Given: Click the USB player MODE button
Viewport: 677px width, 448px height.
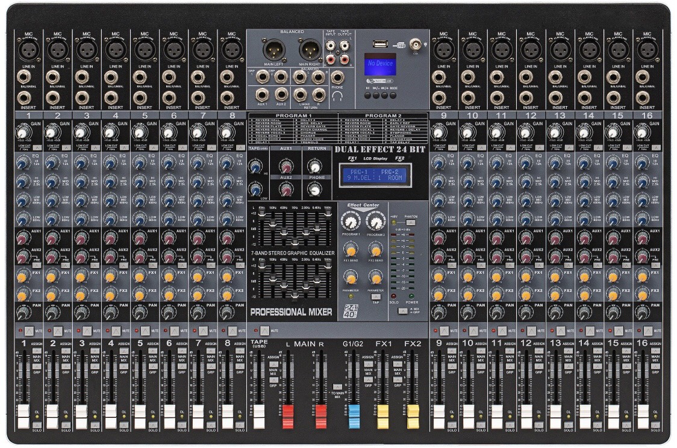Looking at the screenshot, I should (x=393, y=95).
